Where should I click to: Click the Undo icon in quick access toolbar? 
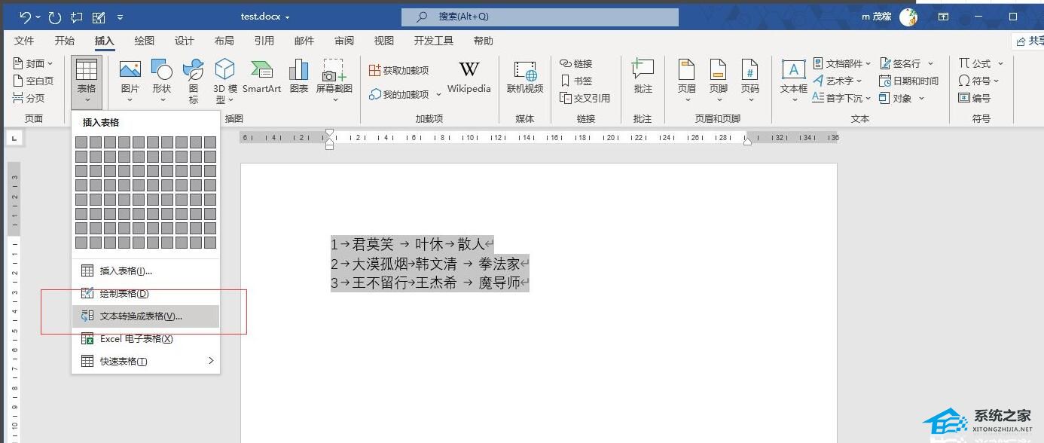pos(26,17)
